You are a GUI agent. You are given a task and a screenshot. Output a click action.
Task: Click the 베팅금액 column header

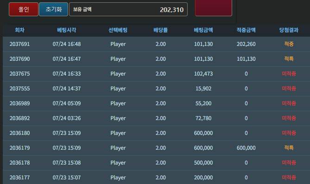point(203,30)
